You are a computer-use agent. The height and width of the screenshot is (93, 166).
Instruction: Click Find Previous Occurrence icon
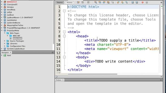[100, 2]
